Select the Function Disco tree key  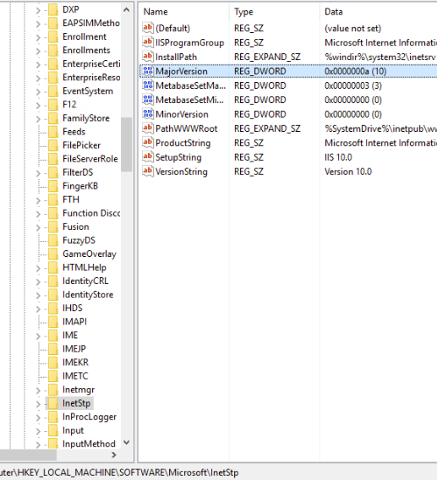(91, 213)
